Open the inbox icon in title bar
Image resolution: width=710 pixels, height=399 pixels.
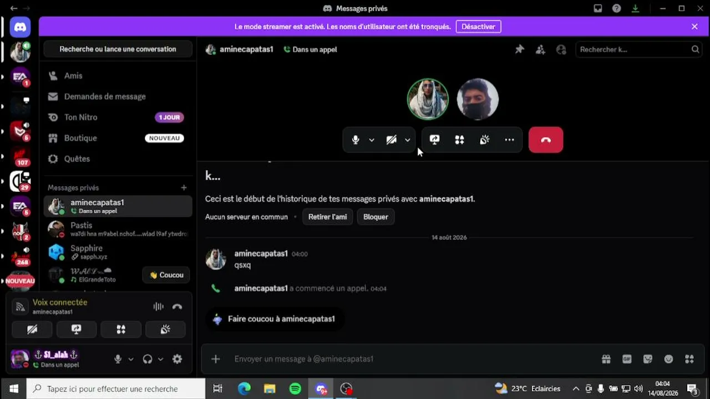point(598,8)
